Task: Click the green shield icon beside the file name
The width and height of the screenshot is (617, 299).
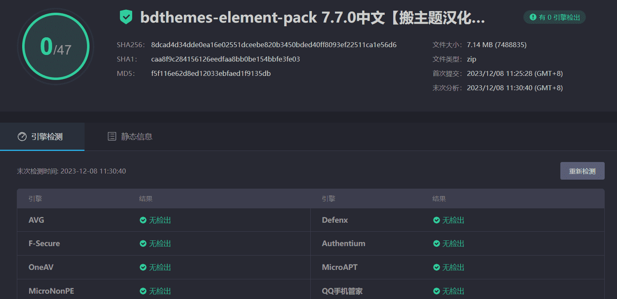Action: click(x=126, y=17)
